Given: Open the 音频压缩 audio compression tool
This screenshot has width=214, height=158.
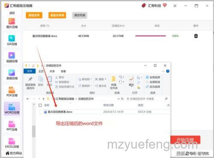Looking at the screenshot, I should (12, 75).
